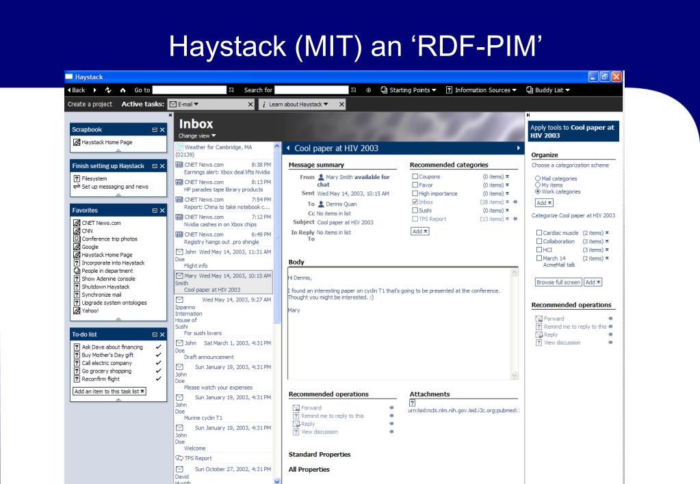Click the forward navigation arrow in toolbar
The height and width of the screenshot is (484, 700).
coord(94,90)
